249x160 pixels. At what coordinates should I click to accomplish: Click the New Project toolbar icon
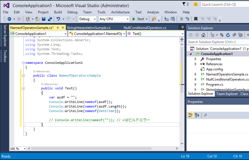[x=28, y=19]
